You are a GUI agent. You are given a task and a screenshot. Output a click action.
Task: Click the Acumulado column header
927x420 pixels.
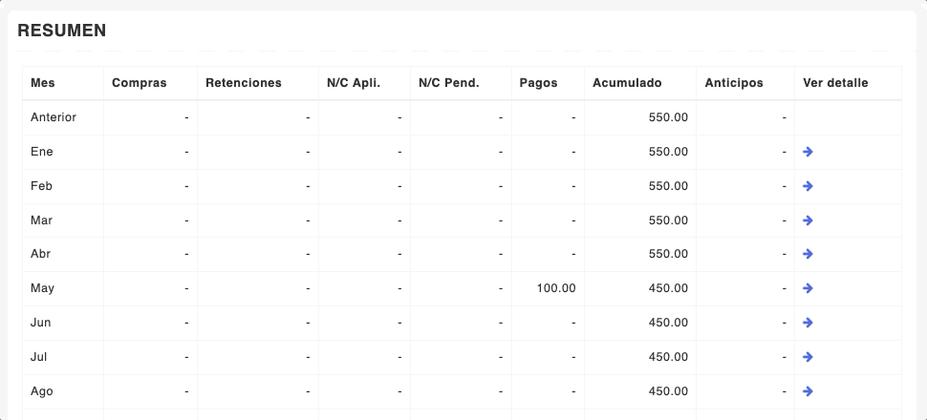[x=627, y=83]
